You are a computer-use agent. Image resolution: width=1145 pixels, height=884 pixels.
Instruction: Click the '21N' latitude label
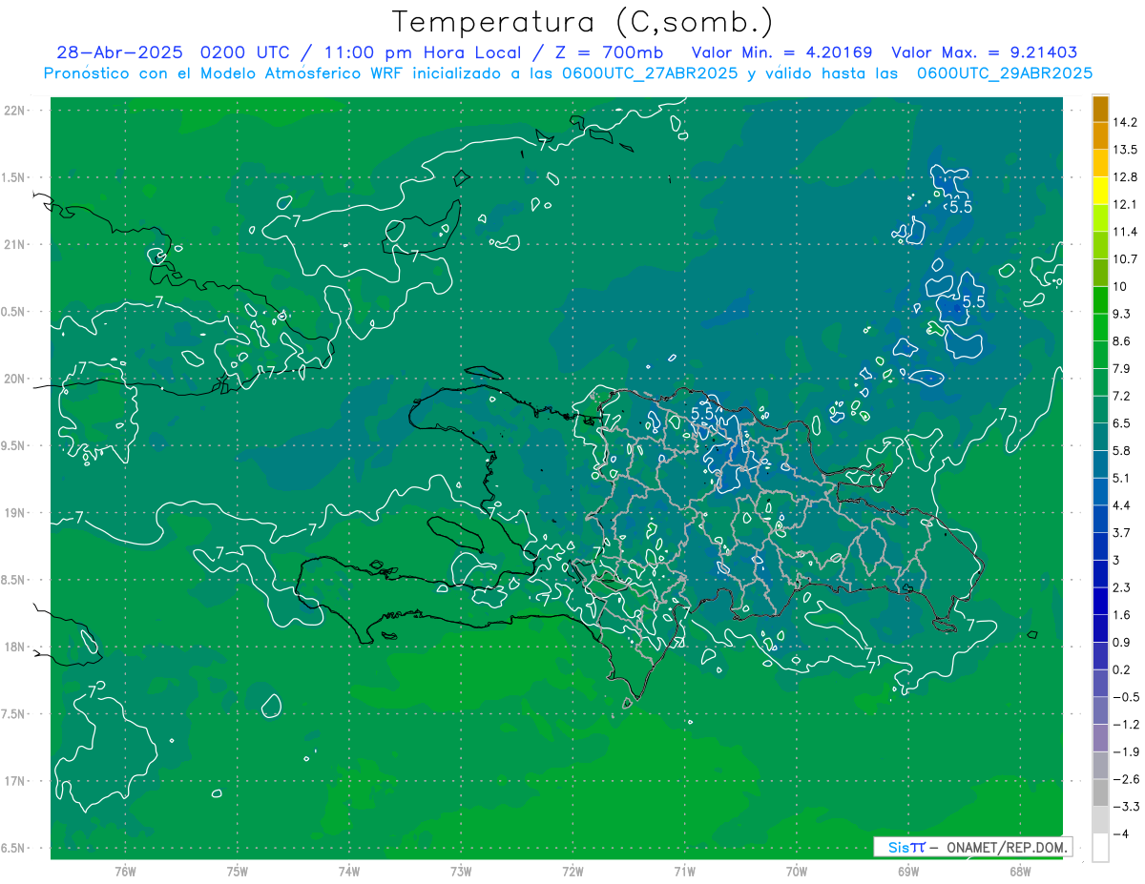pyautogui.click(x=13, y=244)
